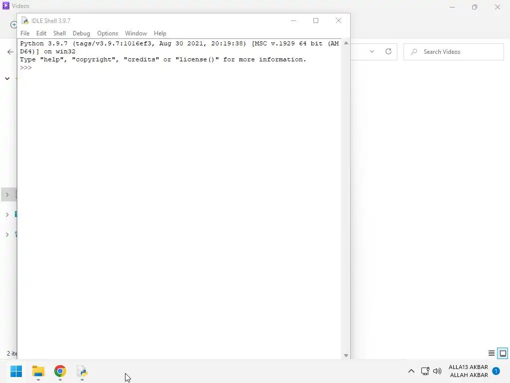Open the address bar history dropdown in Videos

coord(372,51)
